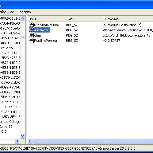
Task: Select tree key containing 9870-11D0
Action: (10, 63)
